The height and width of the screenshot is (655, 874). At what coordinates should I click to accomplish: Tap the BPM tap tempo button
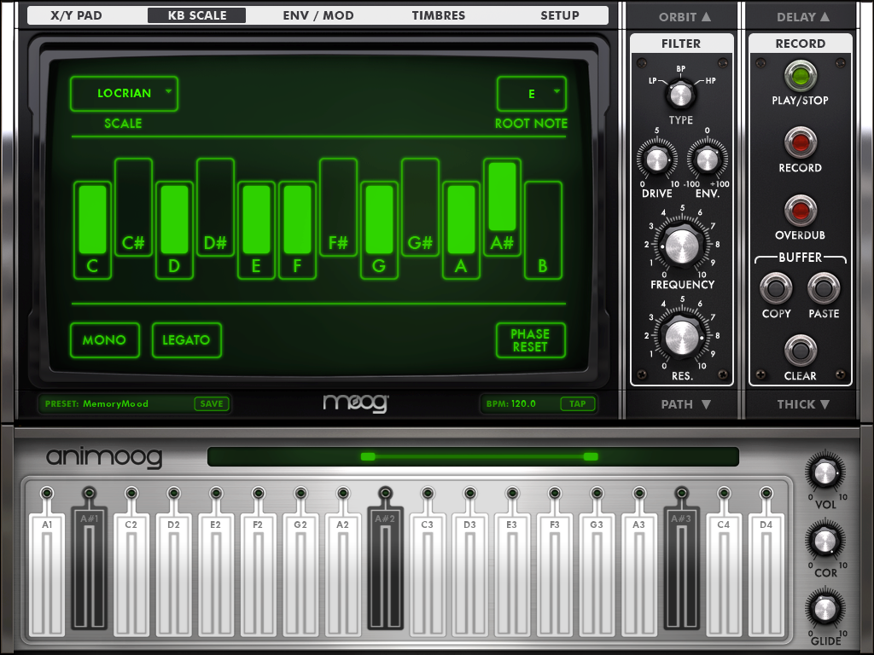(x=578, y=404)
